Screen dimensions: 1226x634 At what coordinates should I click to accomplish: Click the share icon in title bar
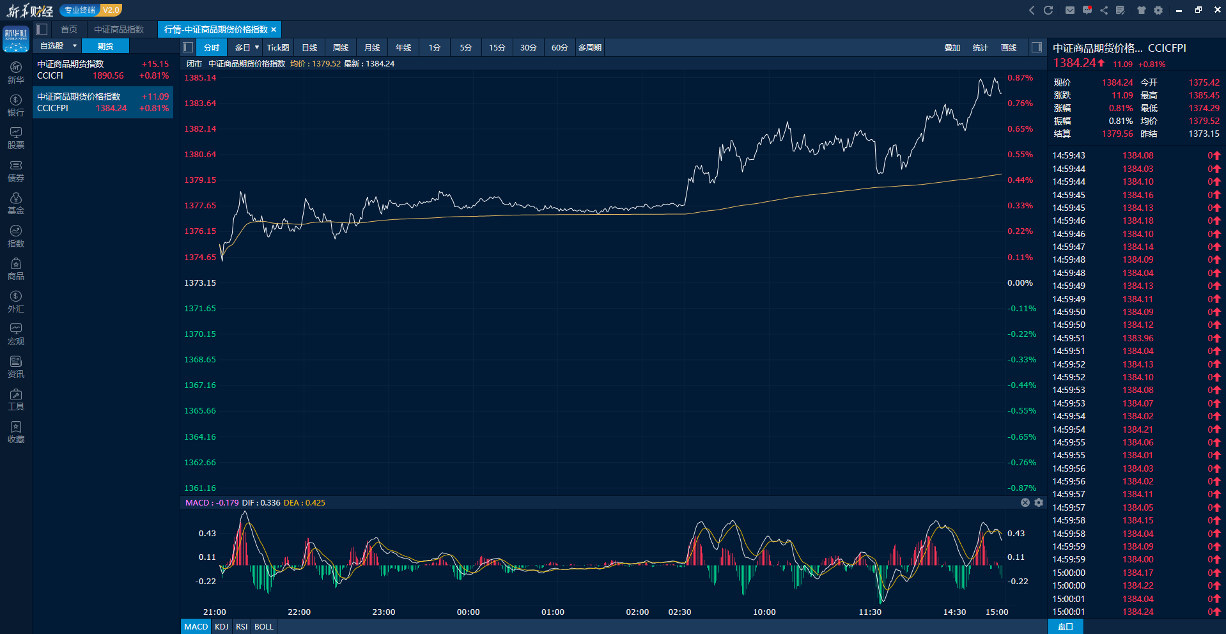1104,10
